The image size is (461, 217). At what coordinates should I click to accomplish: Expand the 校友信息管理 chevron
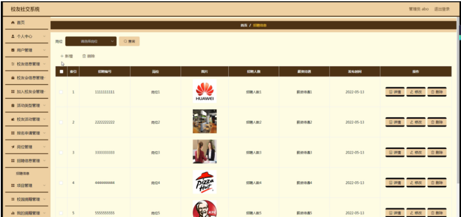pyautogui.click(x=44, y=64)
